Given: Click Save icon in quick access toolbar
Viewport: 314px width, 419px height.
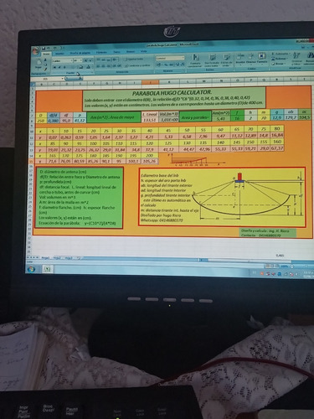Looking at the screenshot, I should coord(44,48).
